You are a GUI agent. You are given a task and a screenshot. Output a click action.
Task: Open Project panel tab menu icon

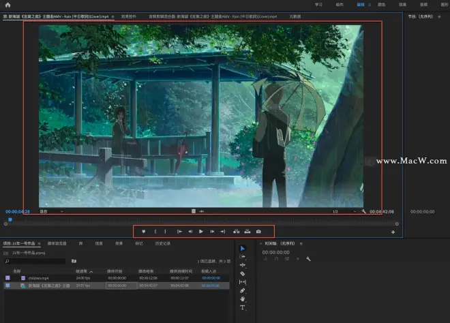(39, 243)
